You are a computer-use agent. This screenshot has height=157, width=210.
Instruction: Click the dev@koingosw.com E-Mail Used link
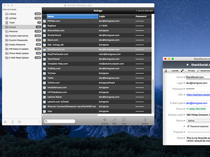pyautogui.click(x=197, y=103)
